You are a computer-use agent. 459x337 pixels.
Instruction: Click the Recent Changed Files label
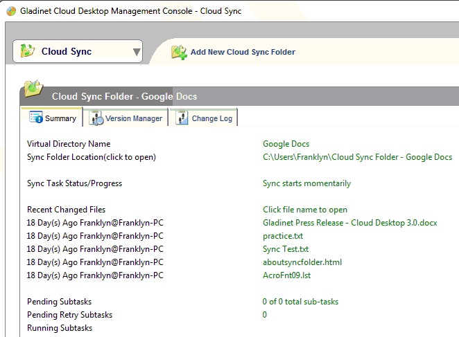point(66,210)
